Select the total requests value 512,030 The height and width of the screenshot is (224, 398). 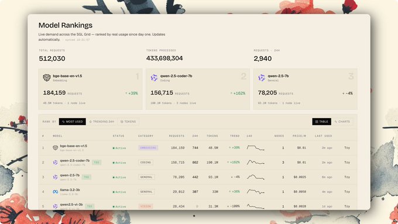[x=52, y=58]
